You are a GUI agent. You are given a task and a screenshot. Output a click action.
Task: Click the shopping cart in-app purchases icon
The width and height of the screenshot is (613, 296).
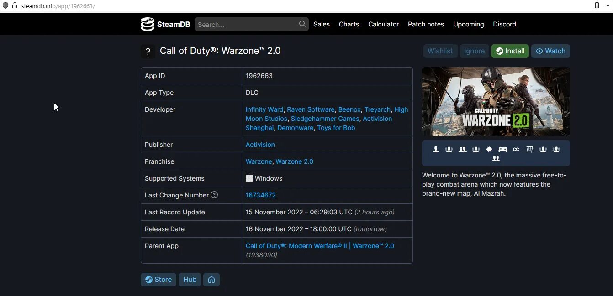point(529,149)
